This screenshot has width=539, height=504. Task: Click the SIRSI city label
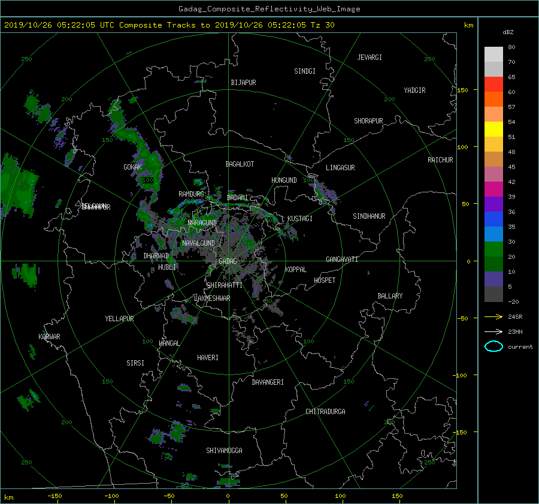135,363
